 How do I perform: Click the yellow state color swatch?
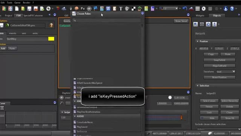click(51, 39)
